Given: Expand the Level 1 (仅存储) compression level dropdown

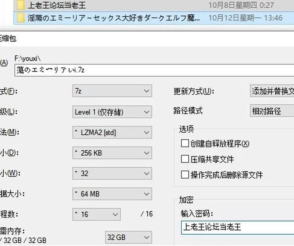Looking at the screenshot, I should 112,112.
